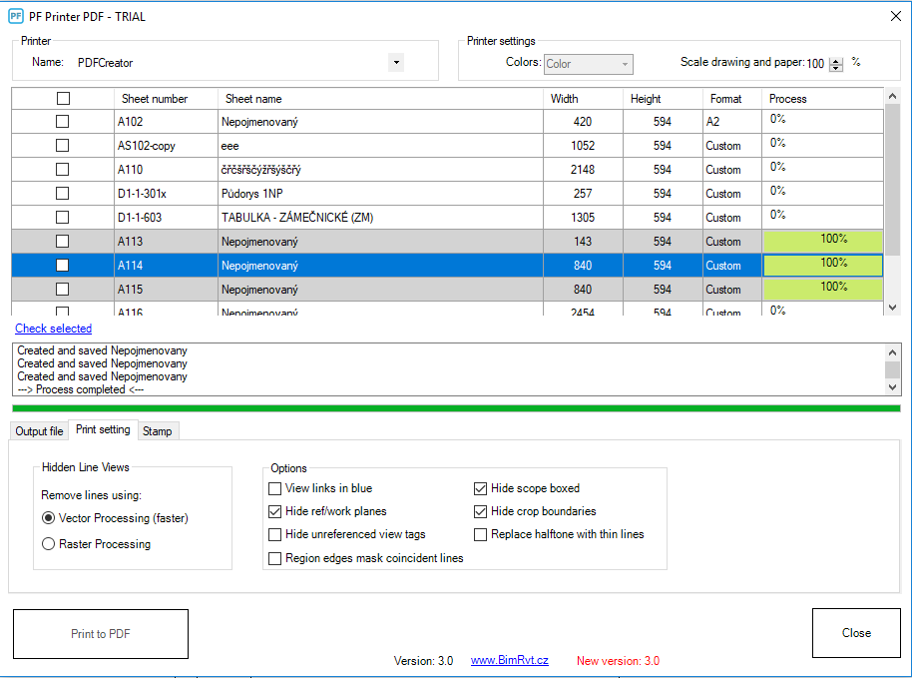Toggle the select-all checkbox in grid header
Image resolution: width=912 pixels, height=678 pixels.
tap(63, 98)
